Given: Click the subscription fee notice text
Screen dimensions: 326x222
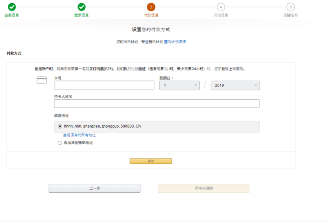Looking at the screenshot, I should pos(140,69).
